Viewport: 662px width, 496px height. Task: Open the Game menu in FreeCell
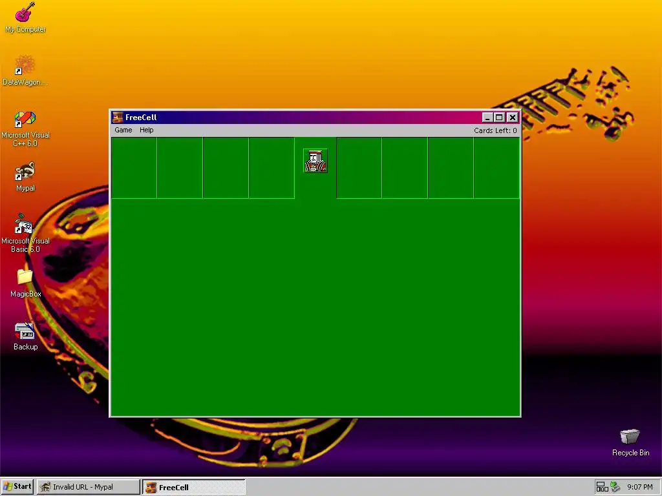pos(123,130)
